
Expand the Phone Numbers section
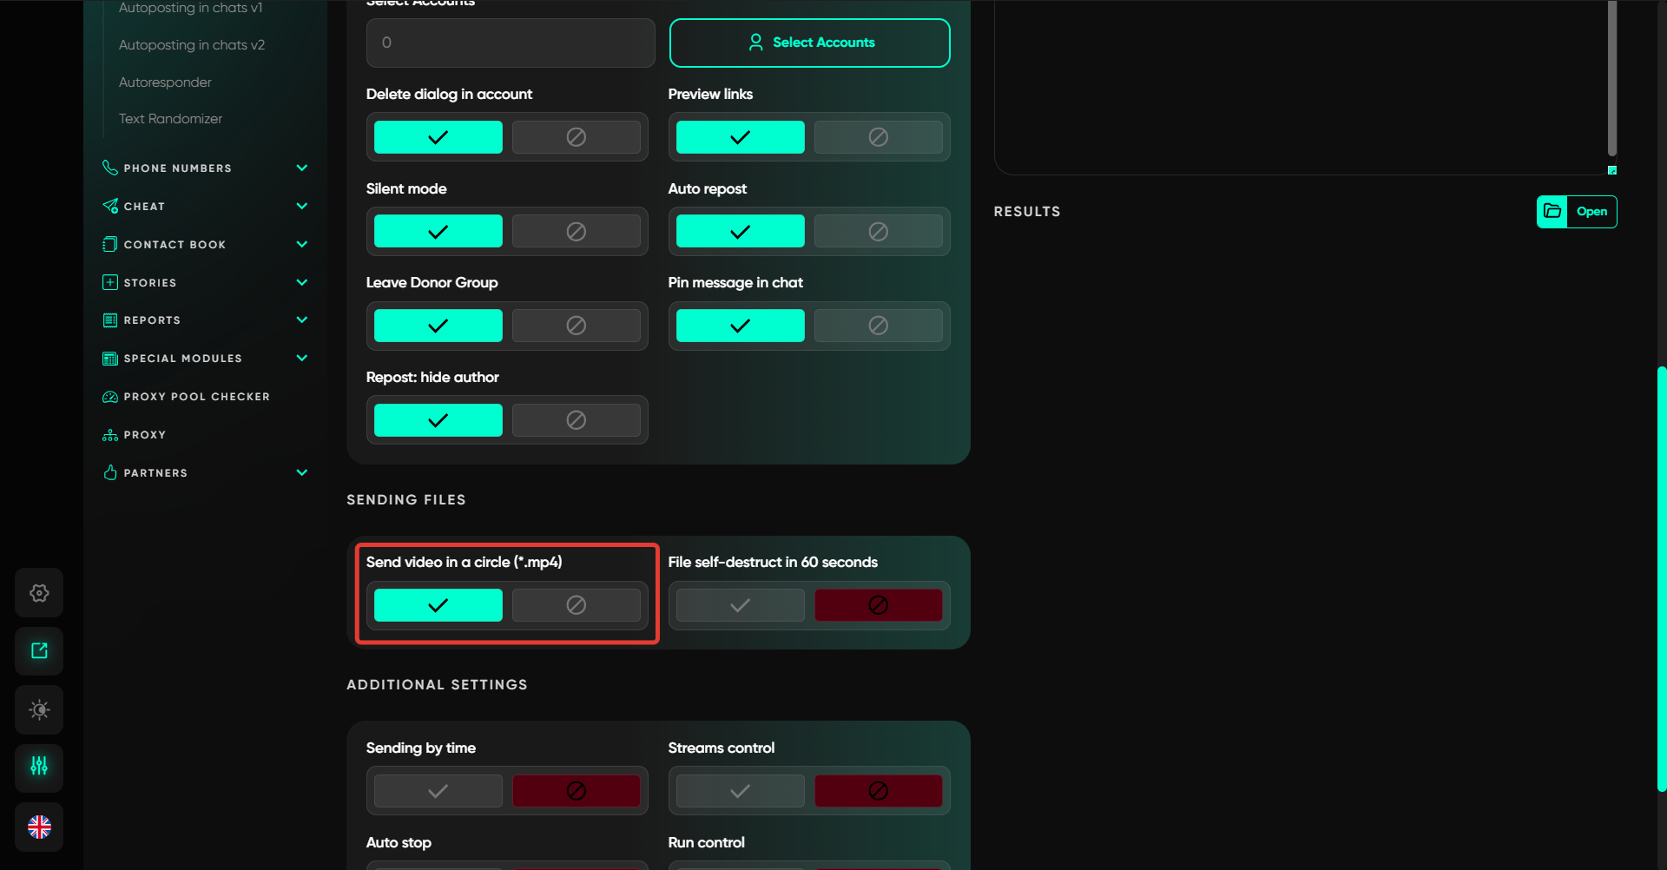[x=301, y=168]
